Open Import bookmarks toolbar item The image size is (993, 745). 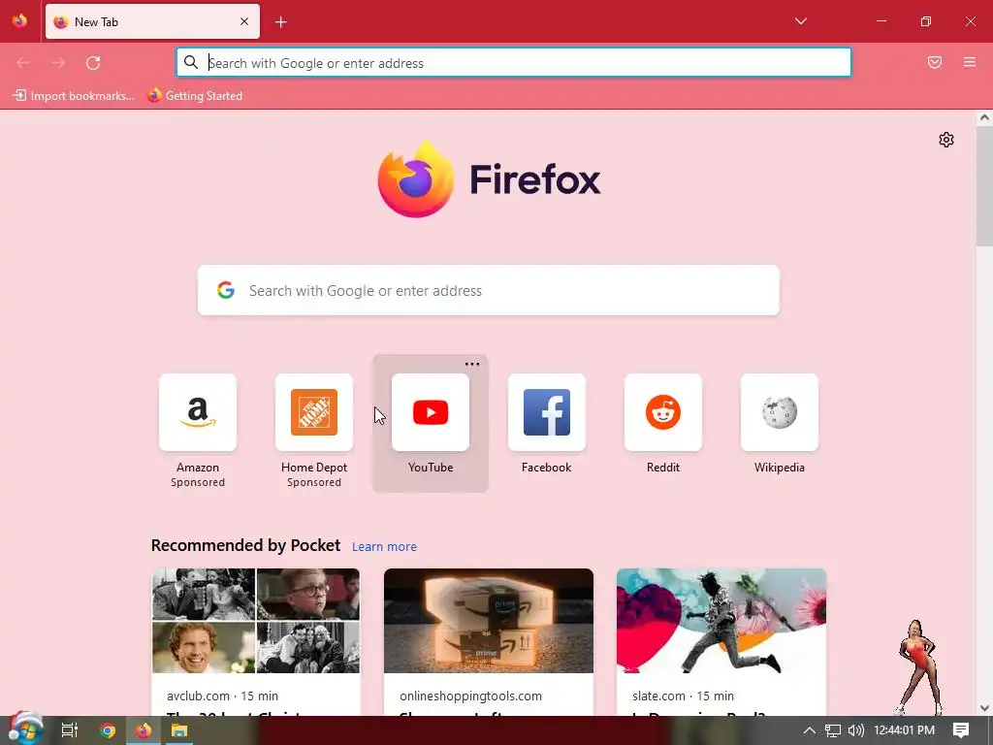point(74,96)
